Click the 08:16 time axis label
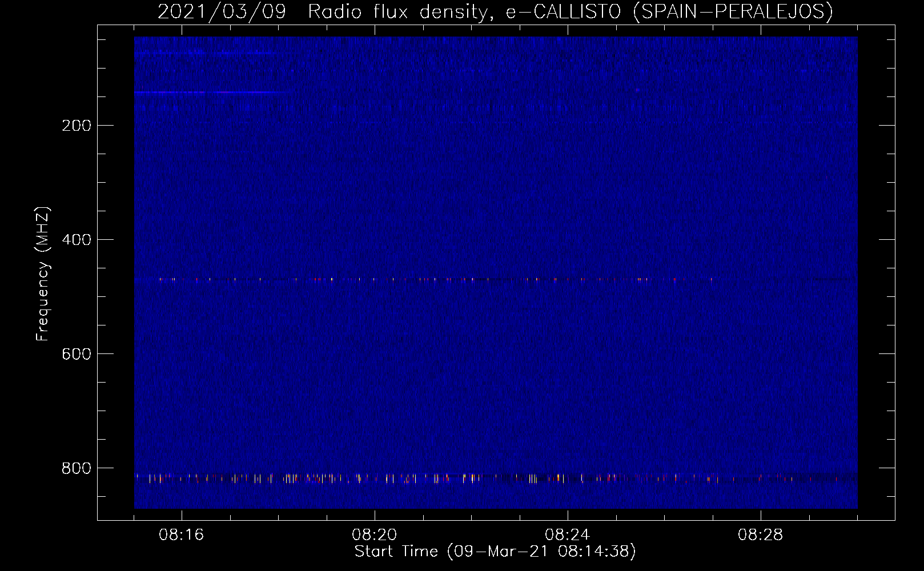924x571 pixels. (x=181, y=535)
